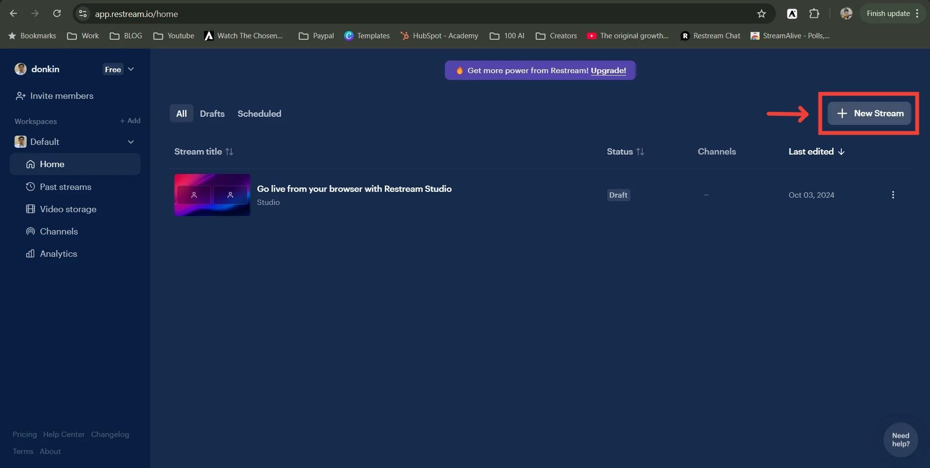Go back to the previous browser page
The image size is (930, 468).
tap(14, 14)
